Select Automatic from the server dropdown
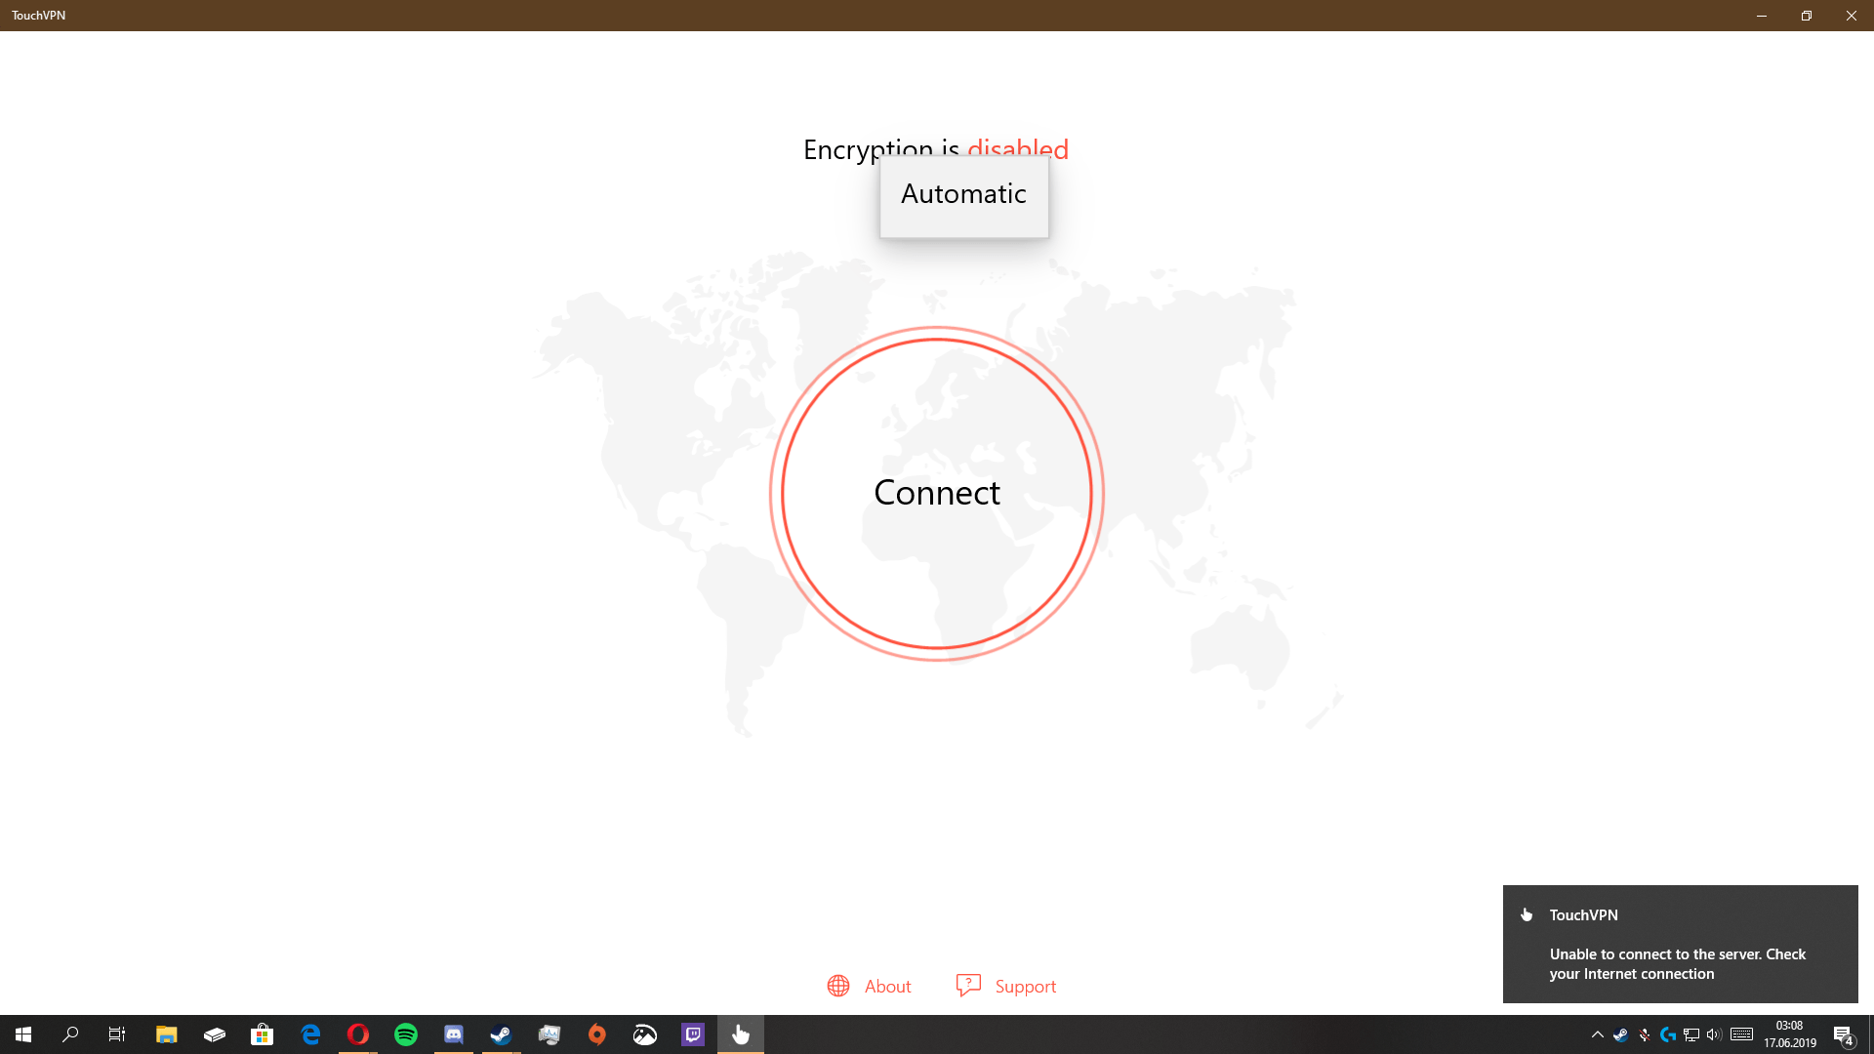The height and width of the screenshot is (1054, 1874). (963, 194)
